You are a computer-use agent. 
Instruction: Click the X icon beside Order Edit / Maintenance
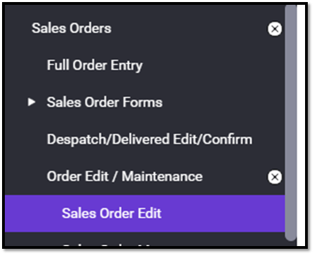pos(275,177)
